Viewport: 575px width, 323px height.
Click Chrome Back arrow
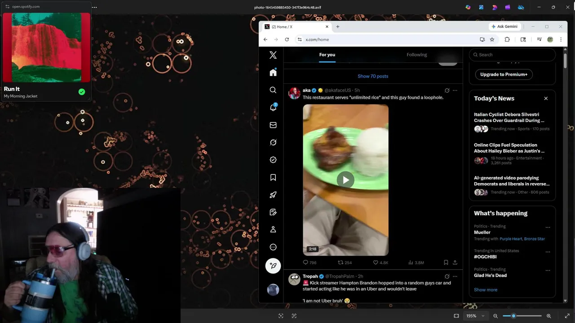click(265, 39)
